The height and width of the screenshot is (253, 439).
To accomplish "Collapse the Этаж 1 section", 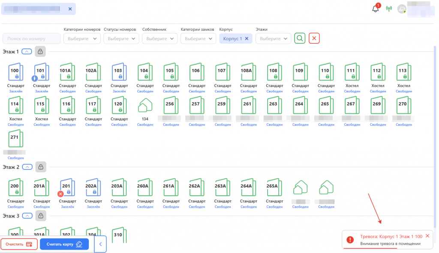I will [x=27, y=51].
